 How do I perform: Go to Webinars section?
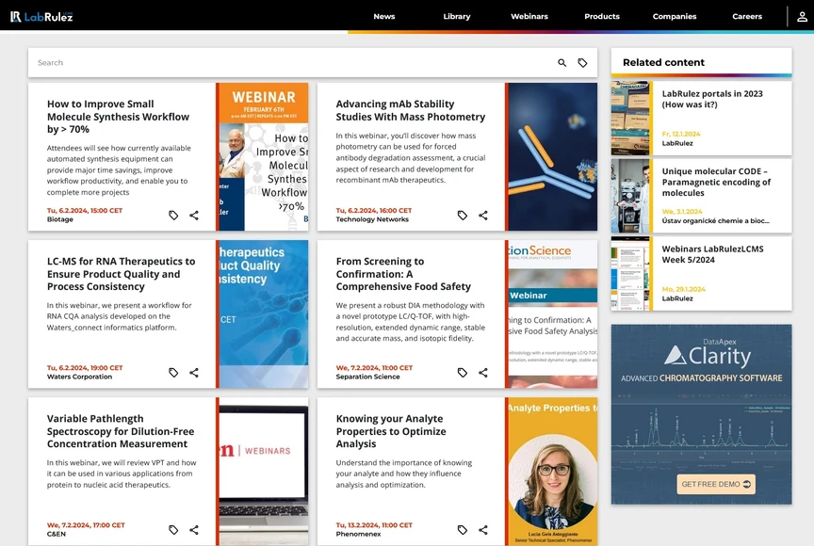tap(529, 17)
